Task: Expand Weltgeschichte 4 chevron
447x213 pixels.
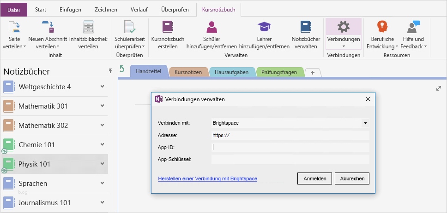Action: tap(103, 86)
